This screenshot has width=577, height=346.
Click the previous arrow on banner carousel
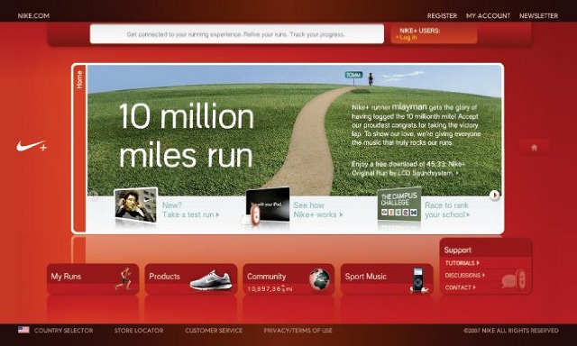[x=94, y=196]
